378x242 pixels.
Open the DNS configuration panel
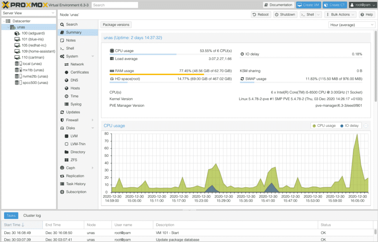tap(73, 80)
